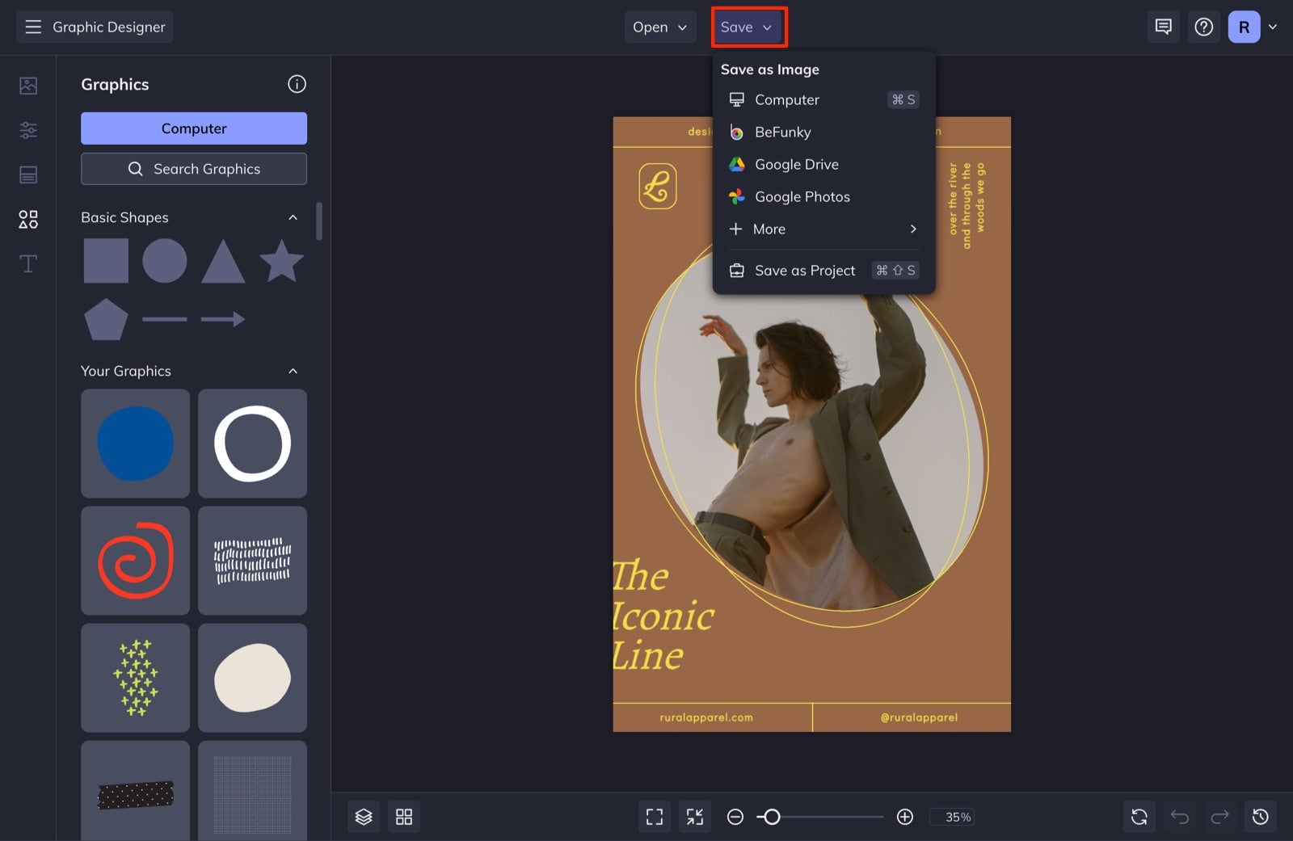Select the Text tool in sidebar
This screenshot has width=1293, height=841.
pyautogui.click(x=28, y=263)
